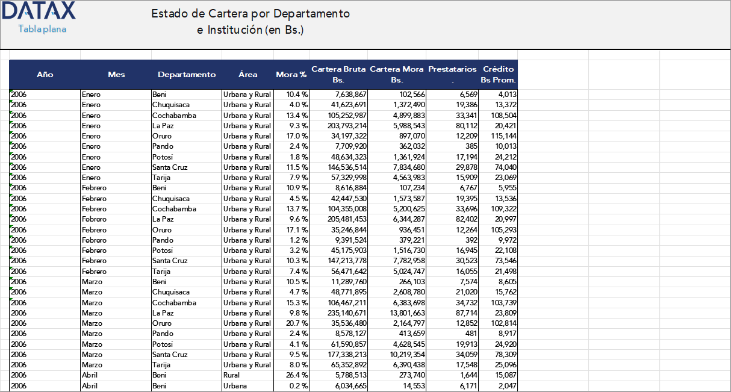
Task: Select Mora cell showing 17.1 %
Action: (291, 230)
